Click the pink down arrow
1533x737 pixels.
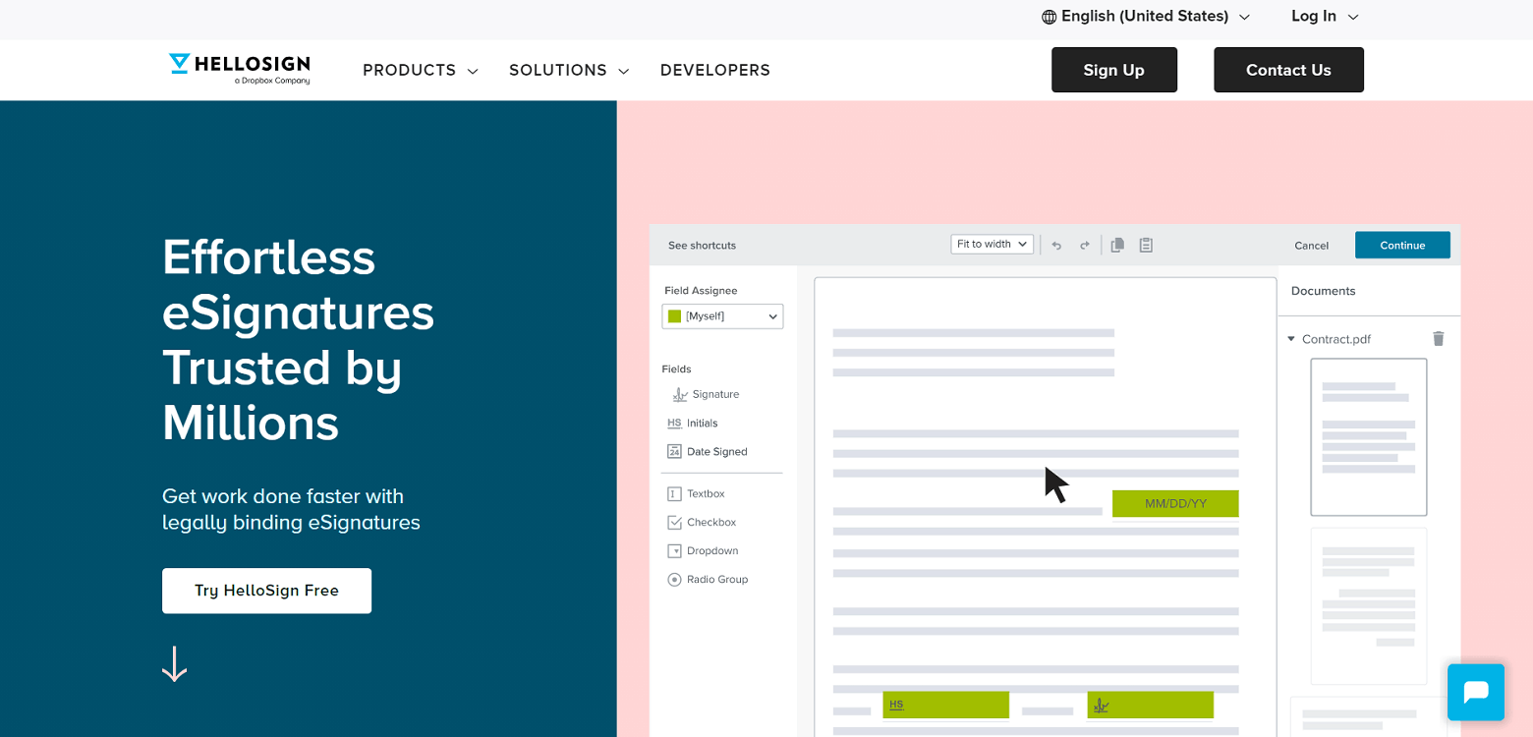174,664
